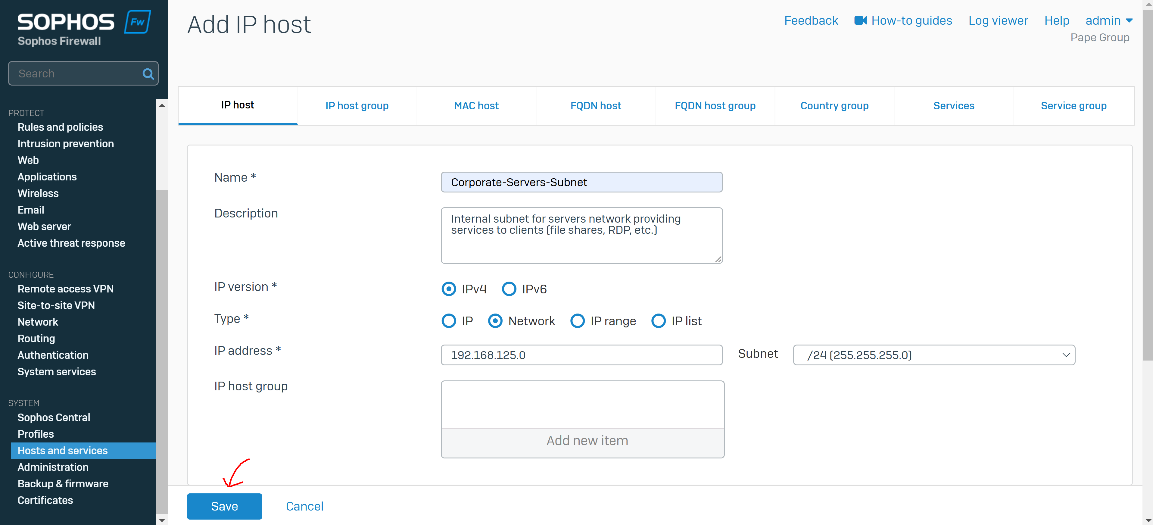Click description box resize handle
1153x525 pixels.
click(718, 259)
